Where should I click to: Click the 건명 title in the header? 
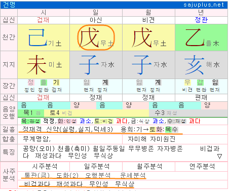(9, 5)
